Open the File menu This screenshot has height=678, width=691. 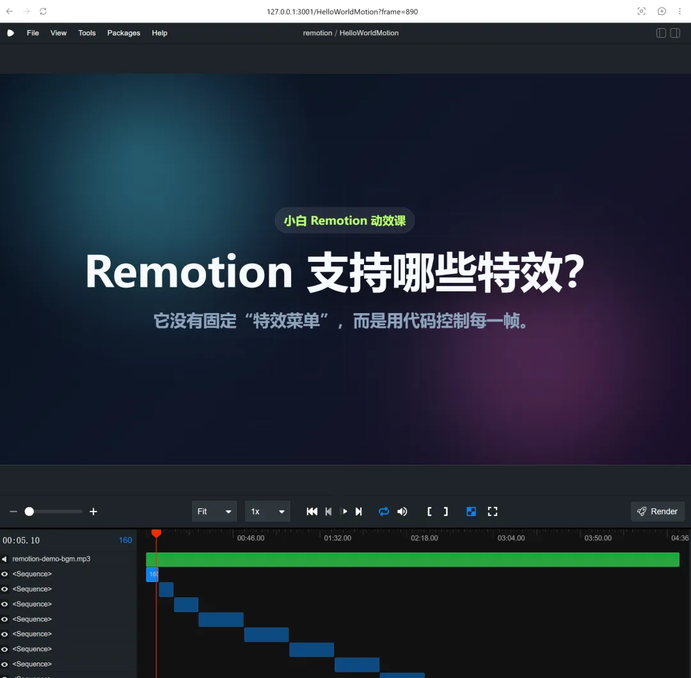[33, 33]
